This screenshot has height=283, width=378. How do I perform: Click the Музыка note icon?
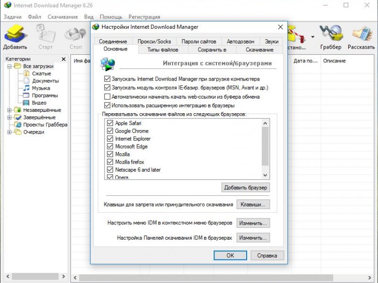pos(26,88)
